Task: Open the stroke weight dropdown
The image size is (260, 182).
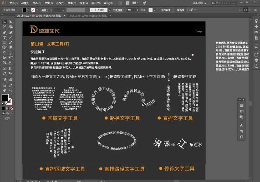Action: coord(63,10)
